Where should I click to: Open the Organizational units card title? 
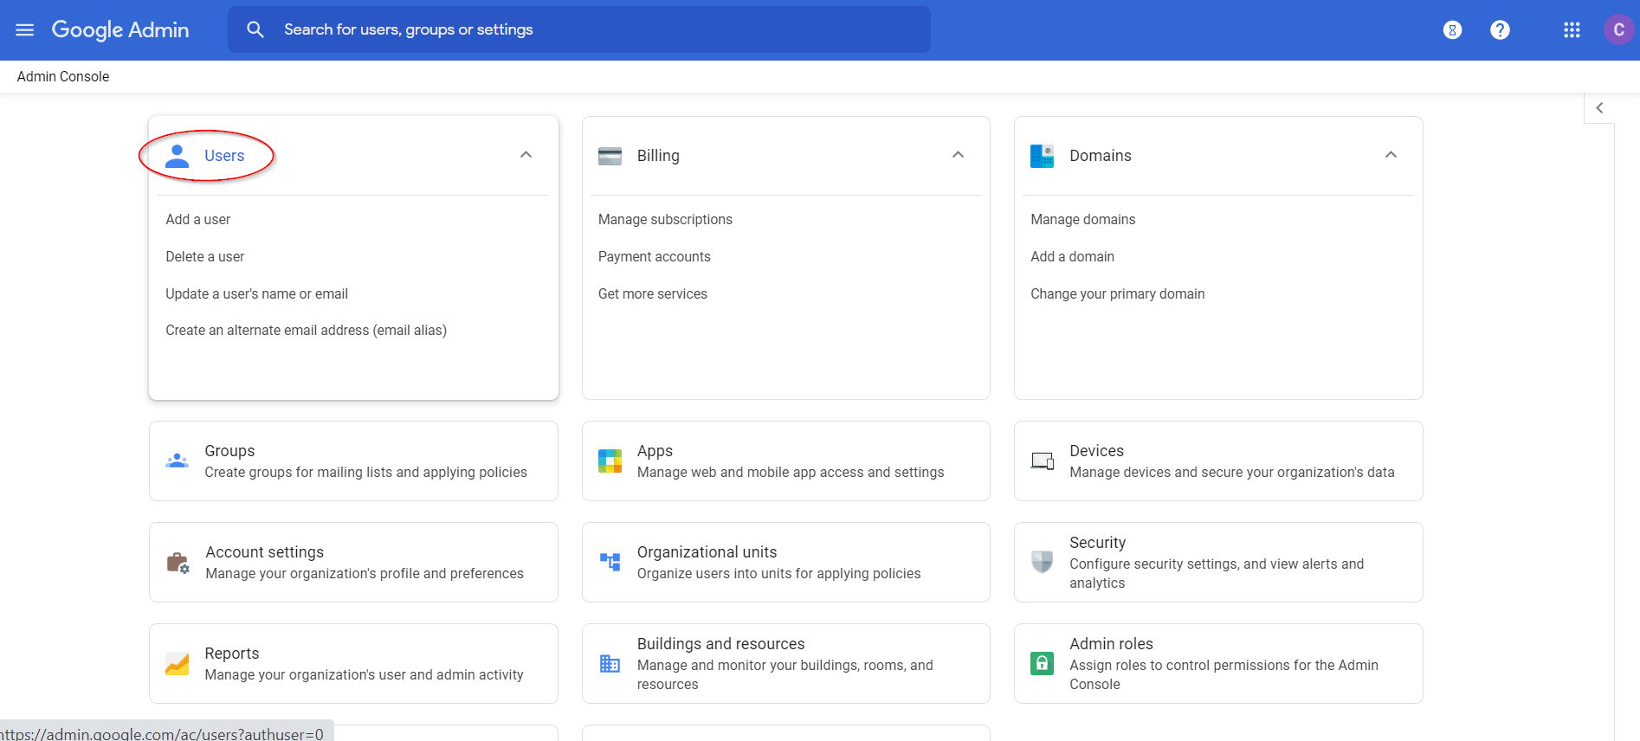[707, 552]
